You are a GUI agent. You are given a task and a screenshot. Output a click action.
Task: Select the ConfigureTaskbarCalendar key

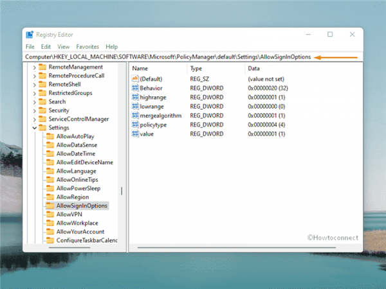point(87,240)
